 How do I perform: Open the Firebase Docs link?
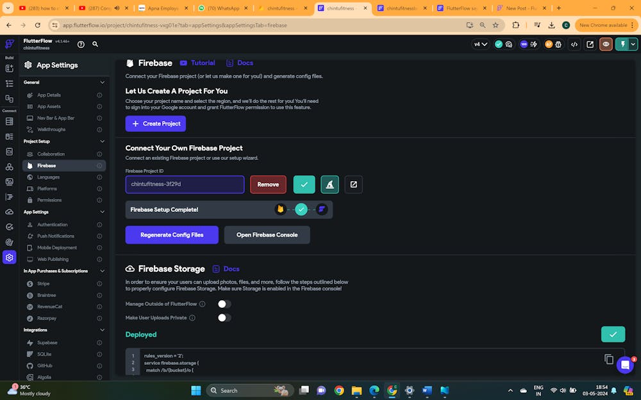[240, 63]
